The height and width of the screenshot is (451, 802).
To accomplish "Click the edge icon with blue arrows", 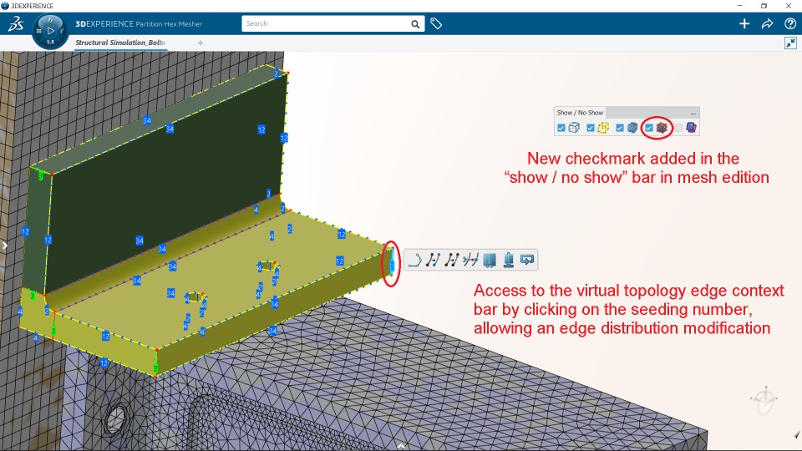I will click(x=470, y=261).
